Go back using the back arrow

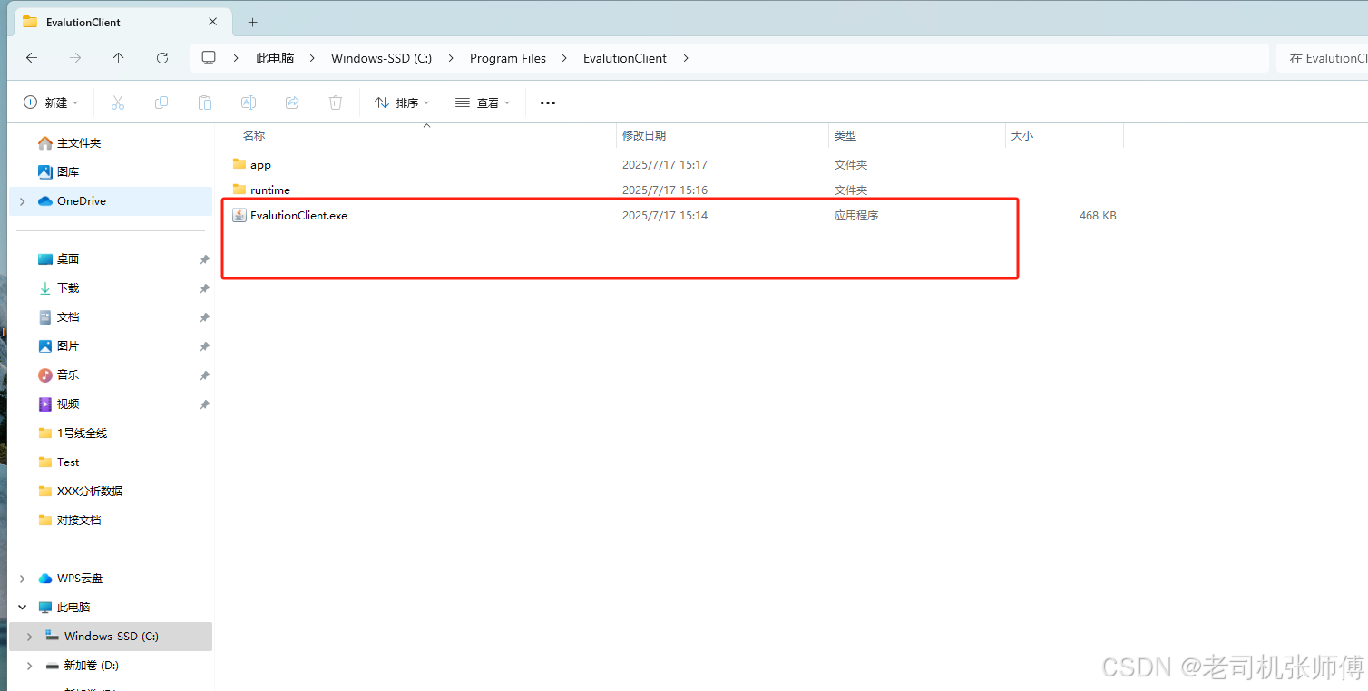click(31, 57)
